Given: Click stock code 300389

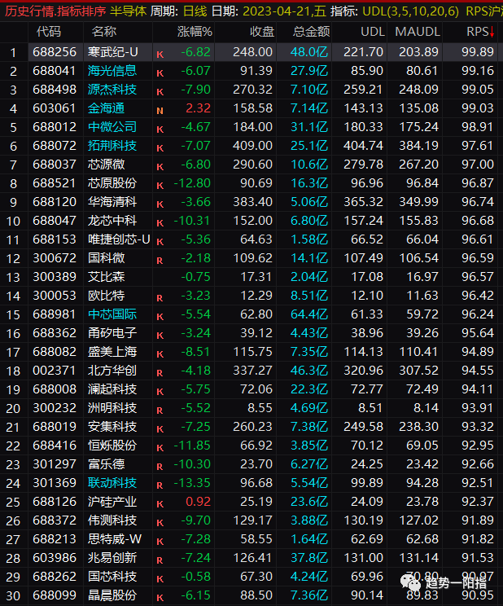Looking at the screenshot, I should [x=55, y=277].
